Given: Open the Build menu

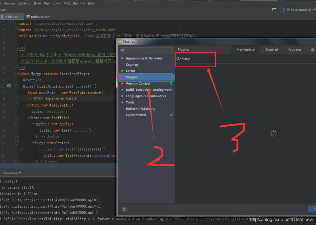Looking at the screenshot, I should coord(37,3).
